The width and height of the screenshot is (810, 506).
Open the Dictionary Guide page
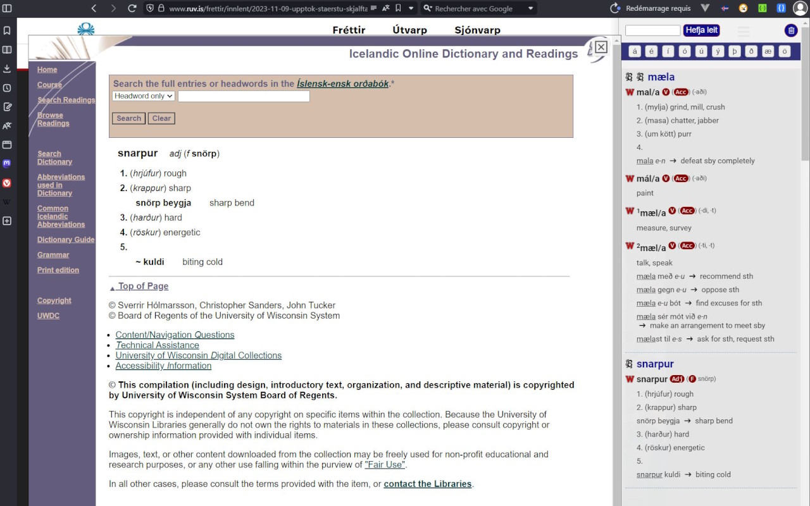tap(66, 240)
